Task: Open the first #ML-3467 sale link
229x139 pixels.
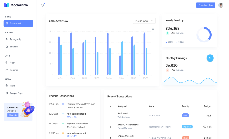Action: (x=72, y=117)
